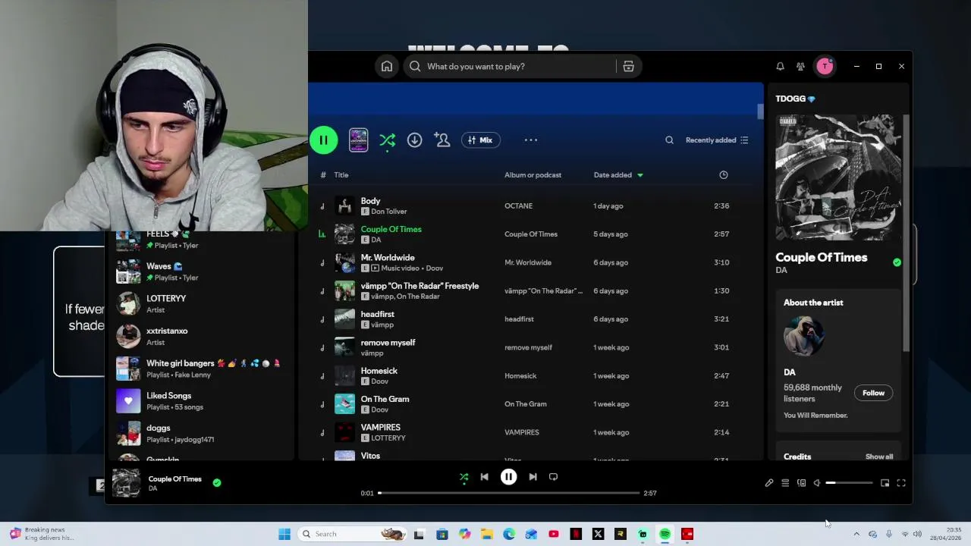Mute the volume speaker icon
971x546 pixels.
coord(817,483)
